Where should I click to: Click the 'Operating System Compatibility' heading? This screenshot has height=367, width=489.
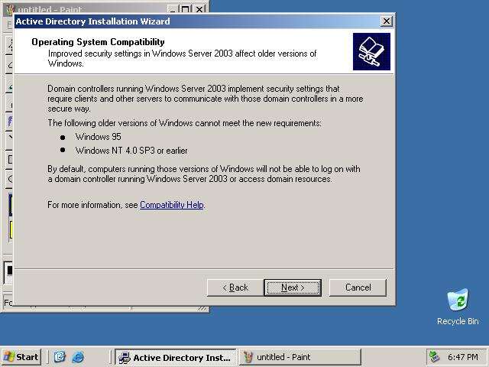point(99,42)
